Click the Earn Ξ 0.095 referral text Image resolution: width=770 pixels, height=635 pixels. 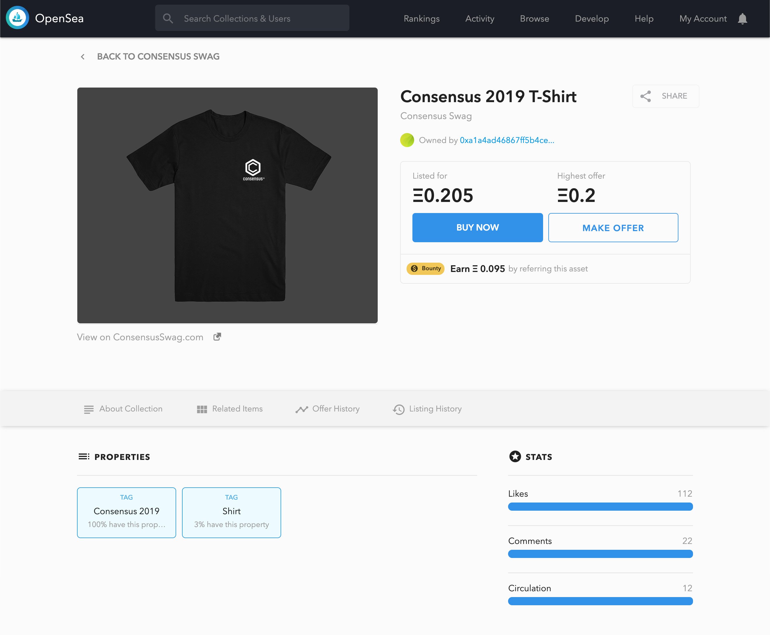pyautogui.click(x=477, y=269)
